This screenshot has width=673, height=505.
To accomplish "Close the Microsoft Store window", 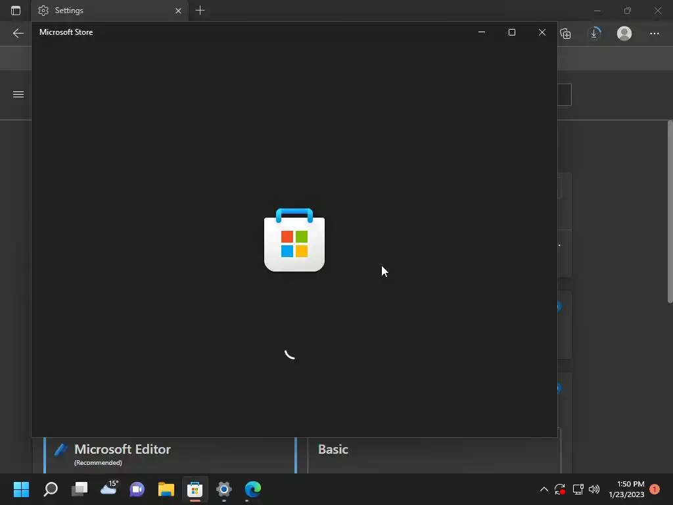I will (542, 32).
